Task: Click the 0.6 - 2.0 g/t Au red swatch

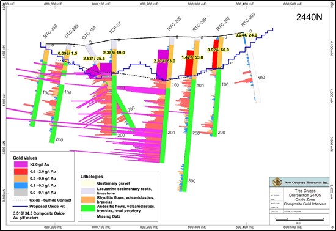Action: click(x=21, y=172)
